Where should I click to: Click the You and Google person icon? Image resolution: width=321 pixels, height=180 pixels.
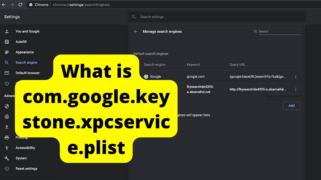tap(7, 31)
